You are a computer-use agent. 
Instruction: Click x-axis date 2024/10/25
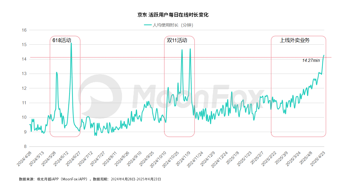[171, 159]
